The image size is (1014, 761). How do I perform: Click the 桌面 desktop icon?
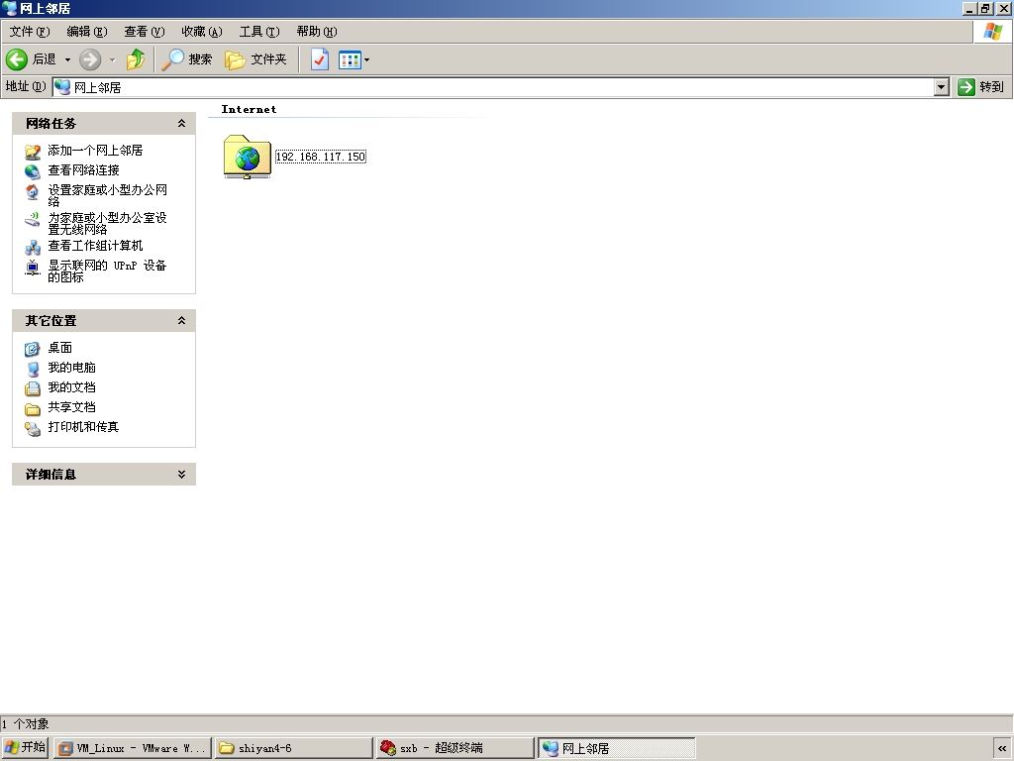click(33, 350)
